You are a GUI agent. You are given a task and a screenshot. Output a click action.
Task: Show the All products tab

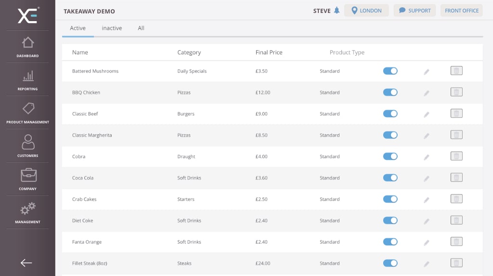pyautogui.click(x=141, y=28)
